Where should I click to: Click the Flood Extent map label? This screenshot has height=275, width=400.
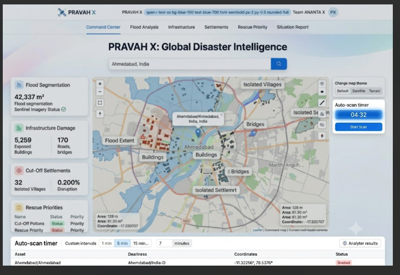coord(119,140)
